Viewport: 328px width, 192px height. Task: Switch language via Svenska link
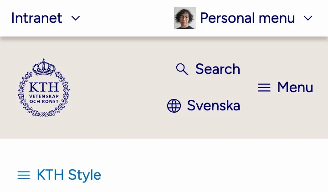click(x=213, y=106)
